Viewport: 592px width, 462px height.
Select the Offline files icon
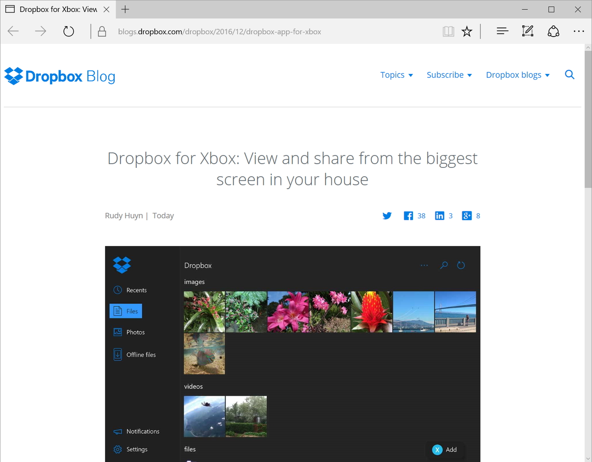click(x=117, y=354)
